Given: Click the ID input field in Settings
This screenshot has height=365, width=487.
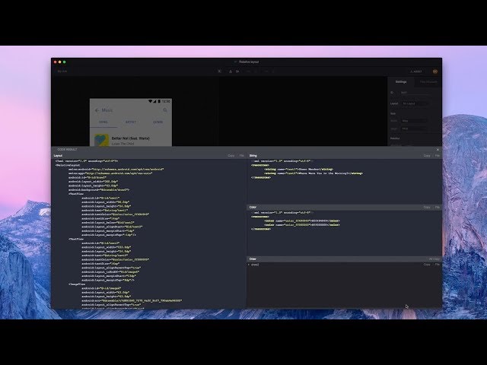Looking at the screenshot, I should coord(415,92).
